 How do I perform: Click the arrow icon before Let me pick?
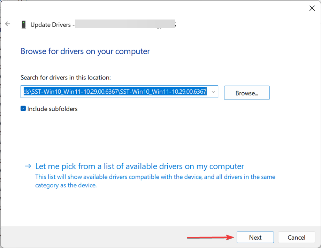[28, 166]
